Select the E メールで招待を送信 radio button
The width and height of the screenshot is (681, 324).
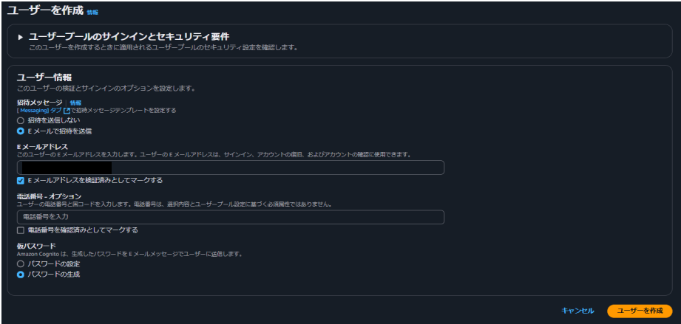[21, 131]
